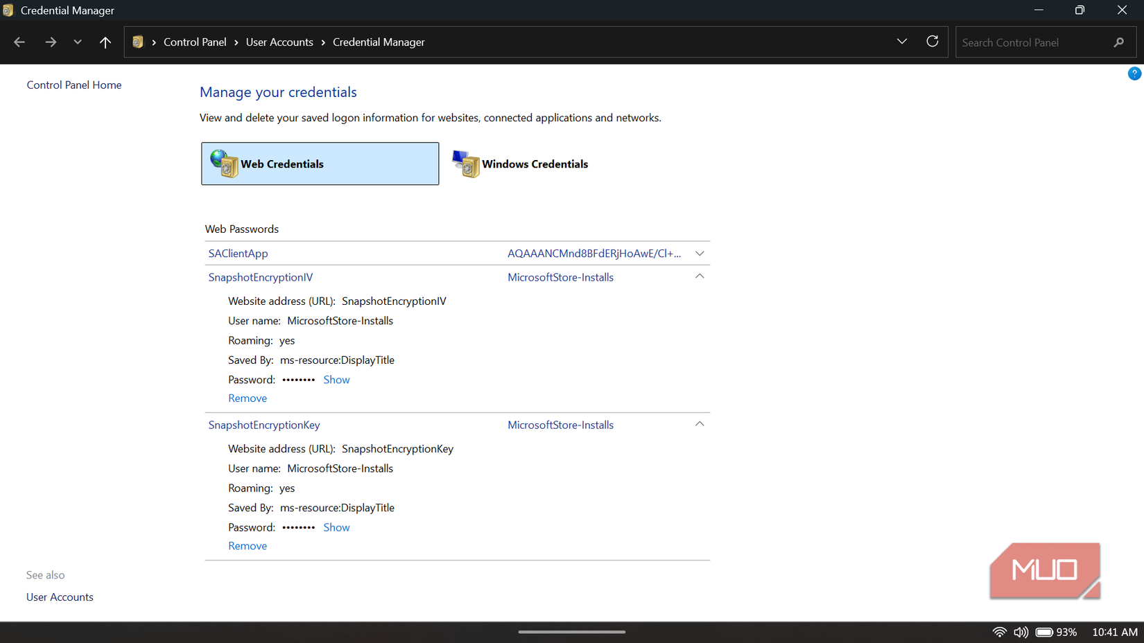This screenshot has height=643, width=1144.
Task: Expand the SAClientApp credential entry
Action: (700, 254)
